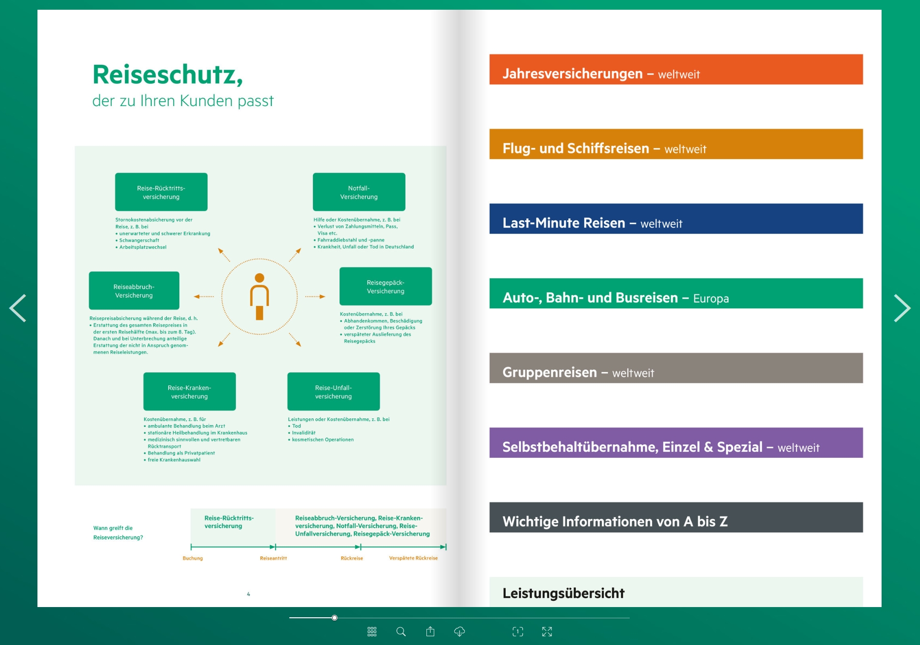Click the magnifier search icon
The width and height of the screenshot is (920, 645).
tap(401, 631)
